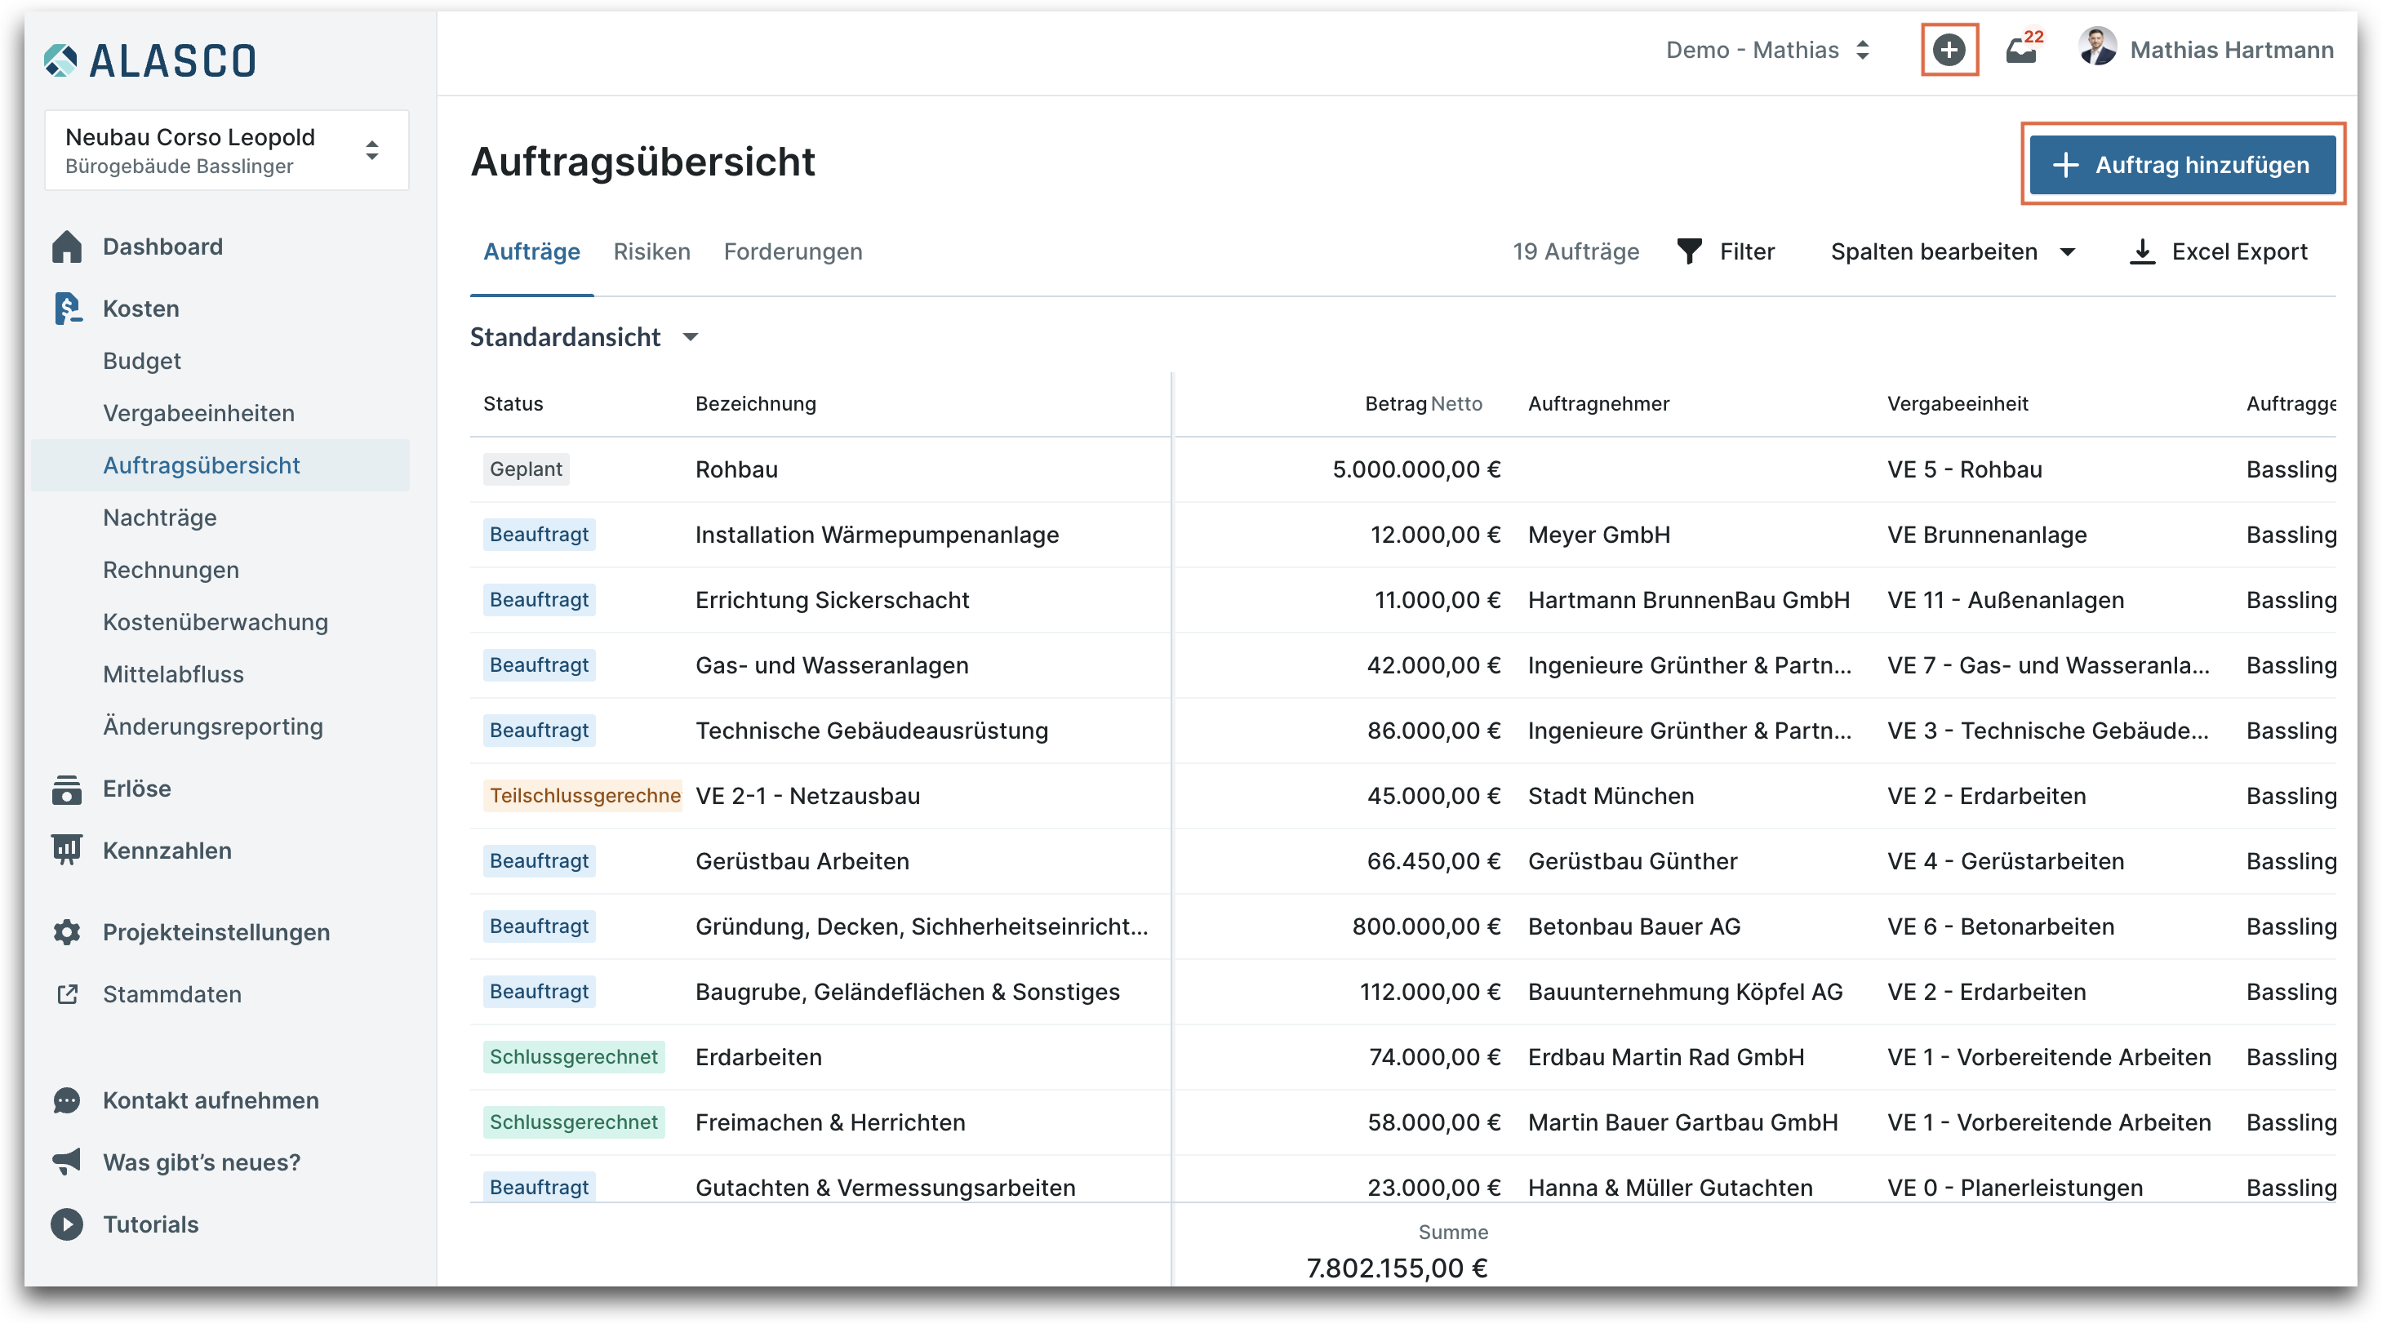The image size is (2382, 1324).
Task: Click the Schlussgerechnet badge on Erdarbeiten row
Action: (573, 1057)
